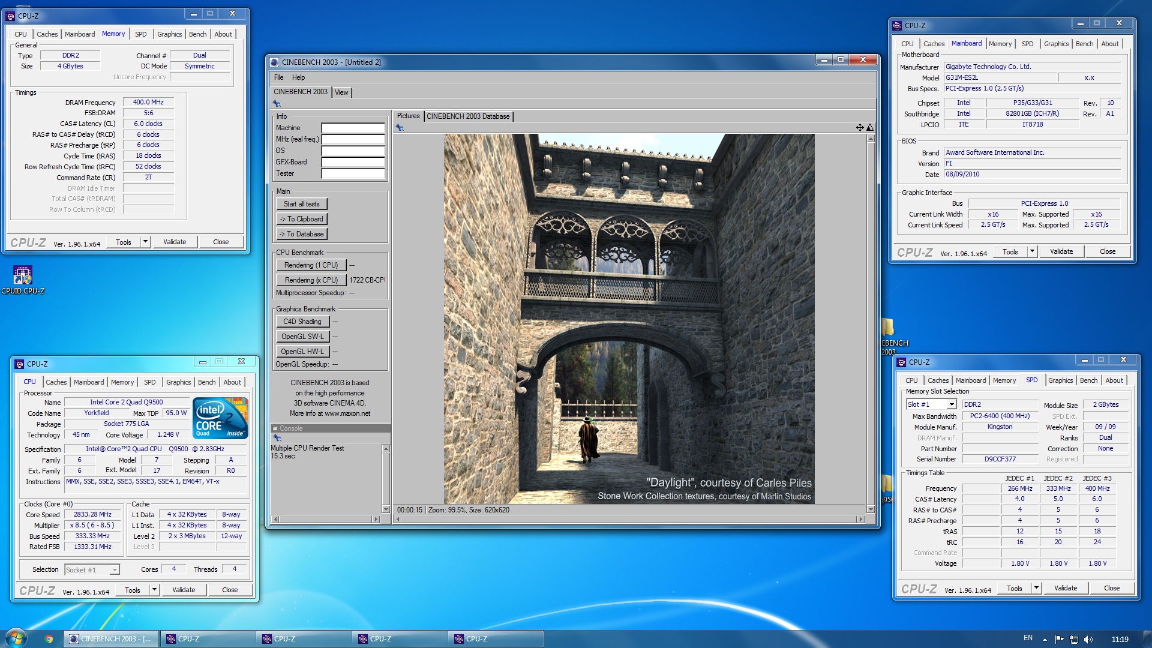This screenshot has width=1152, height=648.
Task: Click the pushpin icon in the Pictures panel
Action: (x=400, y=127)
